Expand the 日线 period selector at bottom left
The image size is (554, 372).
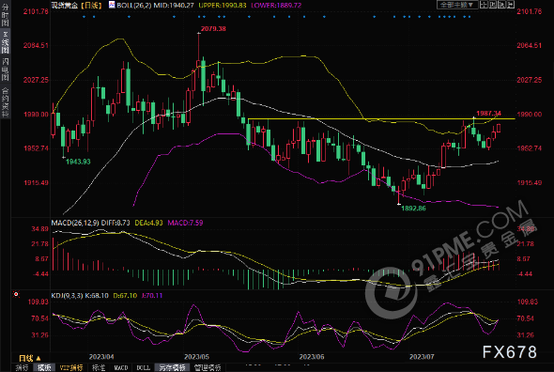point(30,358)
